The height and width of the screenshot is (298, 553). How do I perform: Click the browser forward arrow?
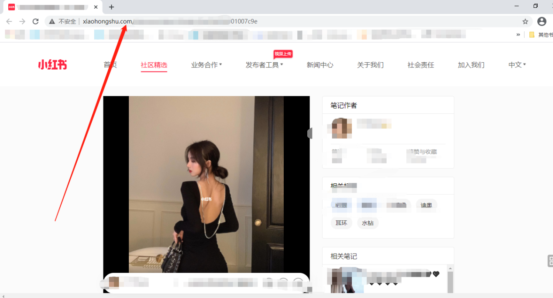(22, 21)
